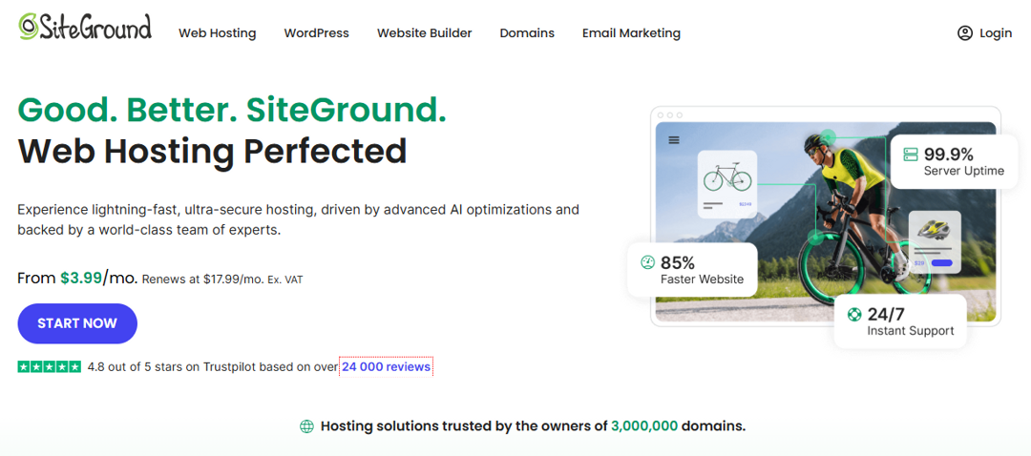
Task: Click the 'Web Hosting Perfected' heading
Action: click(x=212, y=151)
